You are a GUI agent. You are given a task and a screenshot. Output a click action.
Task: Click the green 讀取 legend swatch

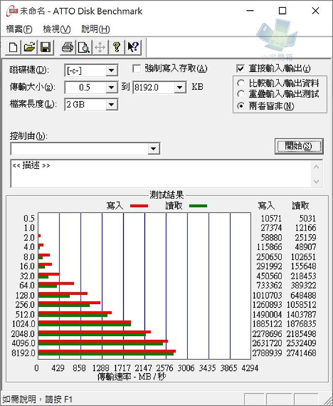198,206
